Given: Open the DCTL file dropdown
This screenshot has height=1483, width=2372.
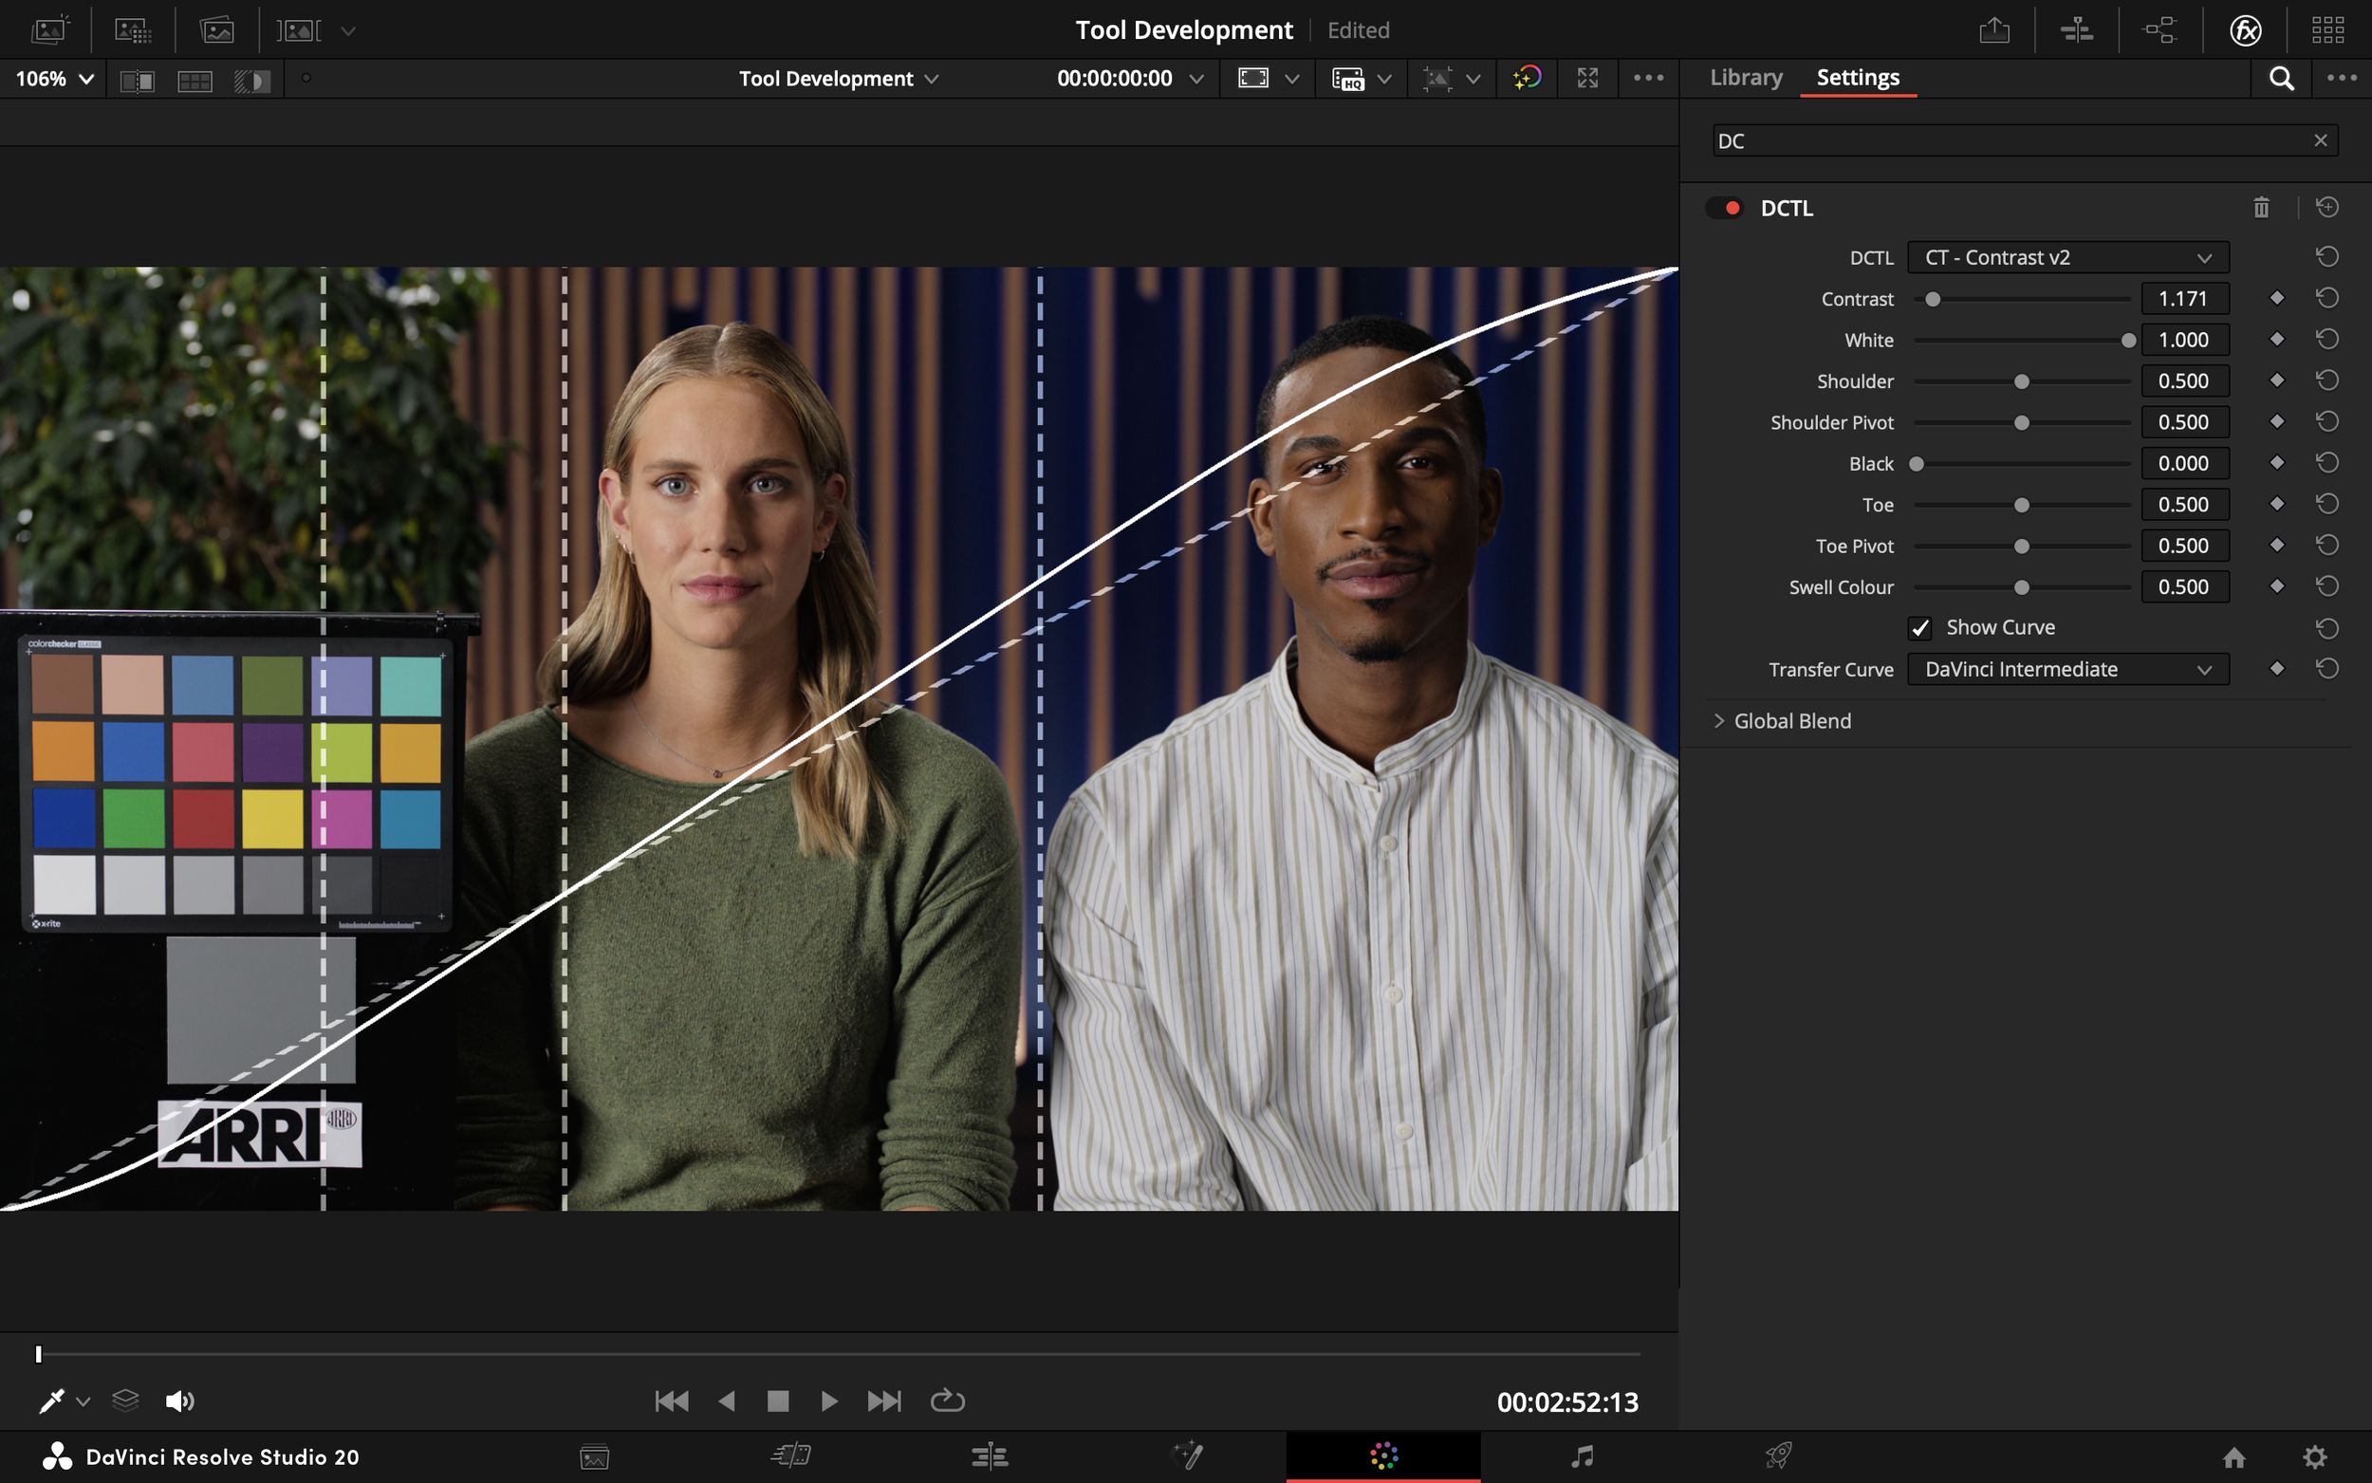Looking at the screenshot, I should click(x=2067, y=258).
